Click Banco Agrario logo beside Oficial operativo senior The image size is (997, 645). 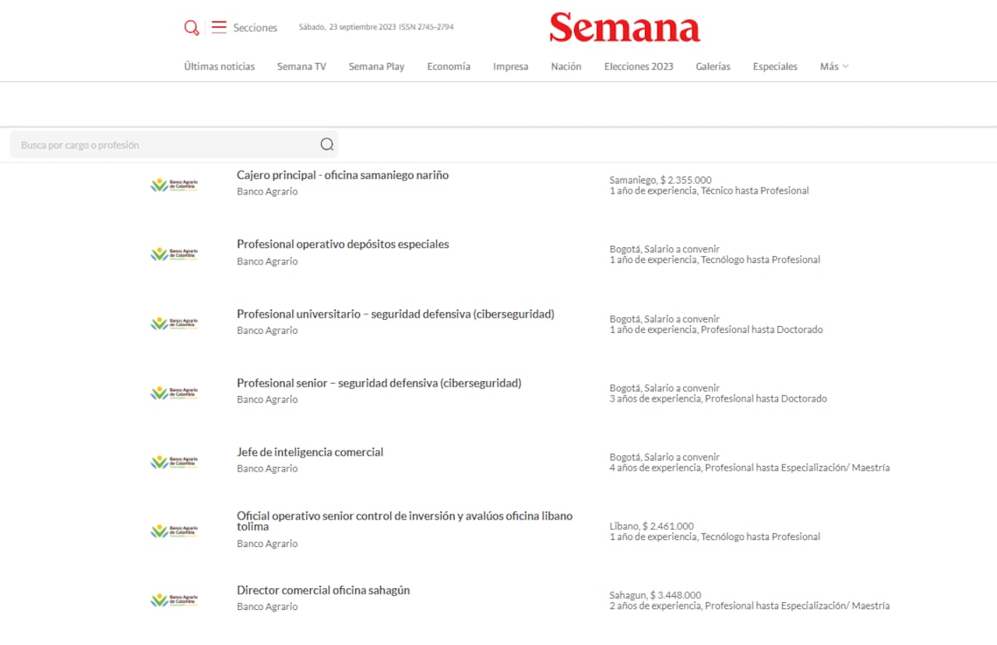coord(174,531)
